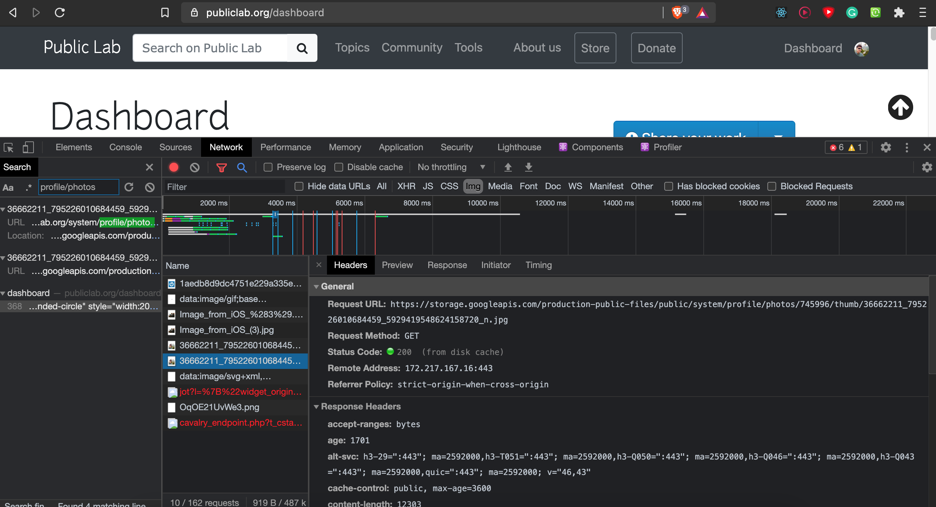Click the Filter text input field

click(225, 187)
